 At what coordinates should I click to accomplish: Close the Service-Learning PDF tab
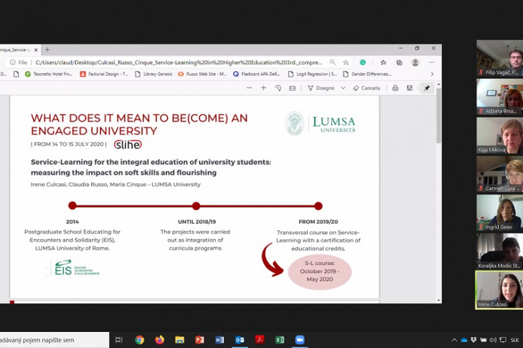(x=36, y=50)
